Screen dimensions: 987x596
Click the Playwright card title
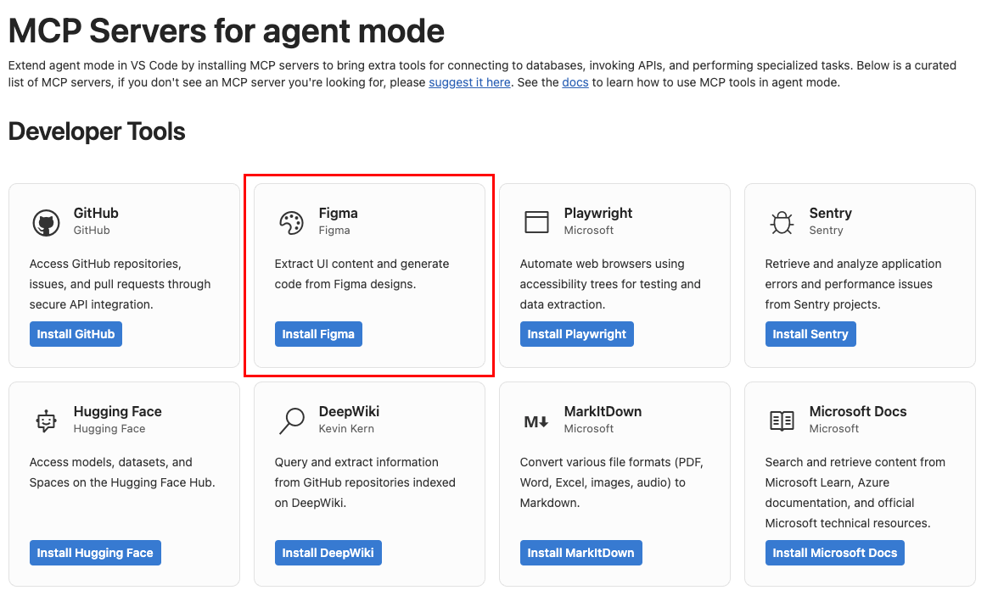598,213
